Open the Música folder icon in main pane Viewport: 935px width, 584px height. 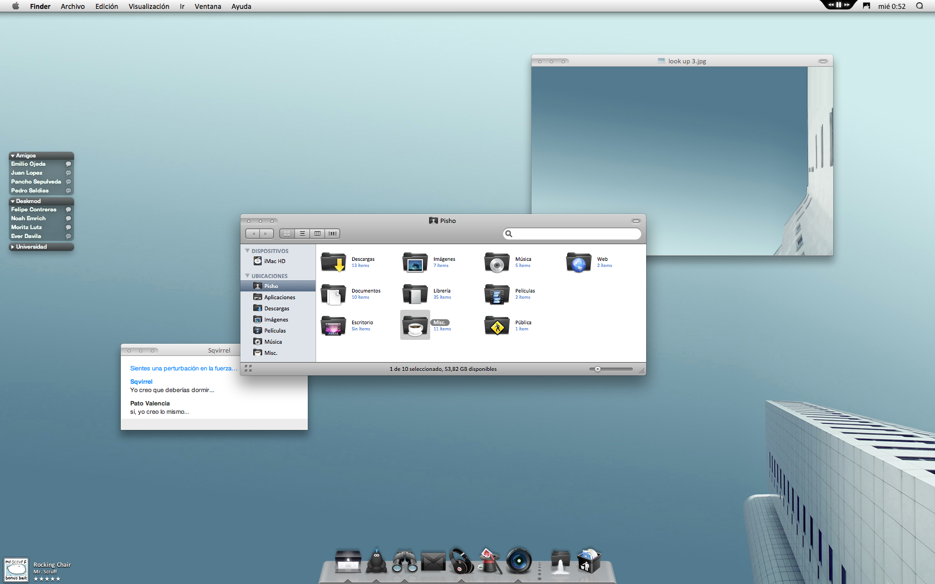pos(497,262)
